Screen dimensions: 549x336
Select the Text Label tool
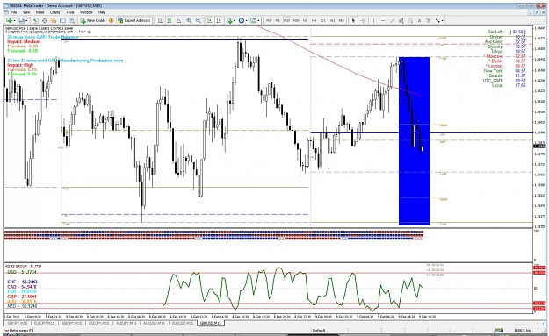428,20
